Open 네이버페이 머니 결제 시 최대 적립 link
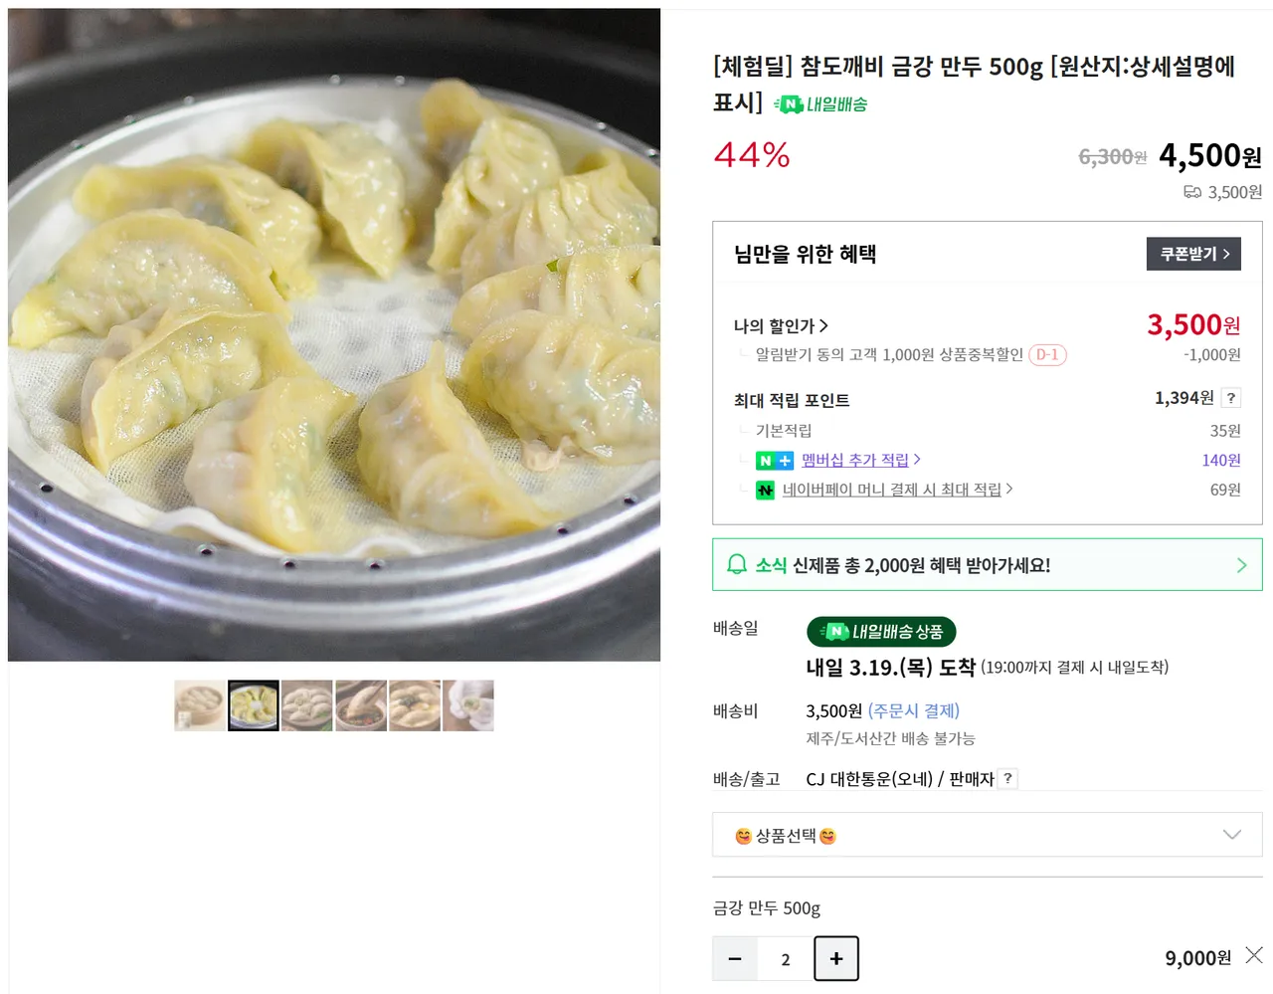1273x994 pixels. click(897, 490)
